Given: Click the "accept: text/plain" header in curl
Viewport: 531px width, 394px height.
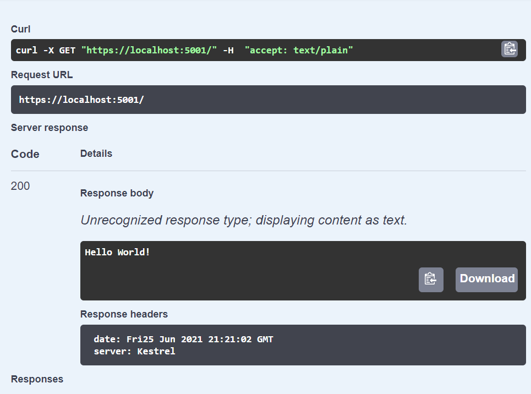Looking at the screenshot, I should [299, 51].
